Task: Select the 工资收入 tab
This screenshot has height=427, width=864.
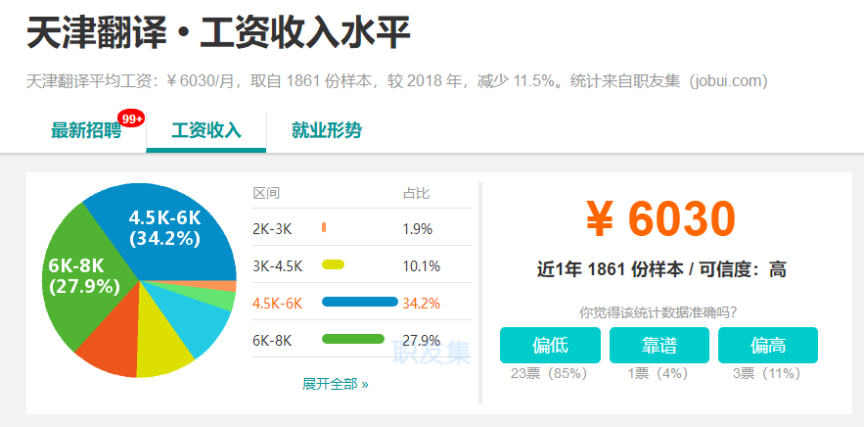Action: tap(206, 131)
